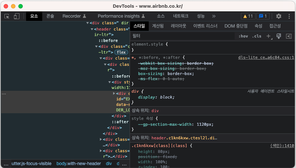Switch to the 요소 Elements tab
The height and width of the screenshot is (168, 296).
(34, 16)
